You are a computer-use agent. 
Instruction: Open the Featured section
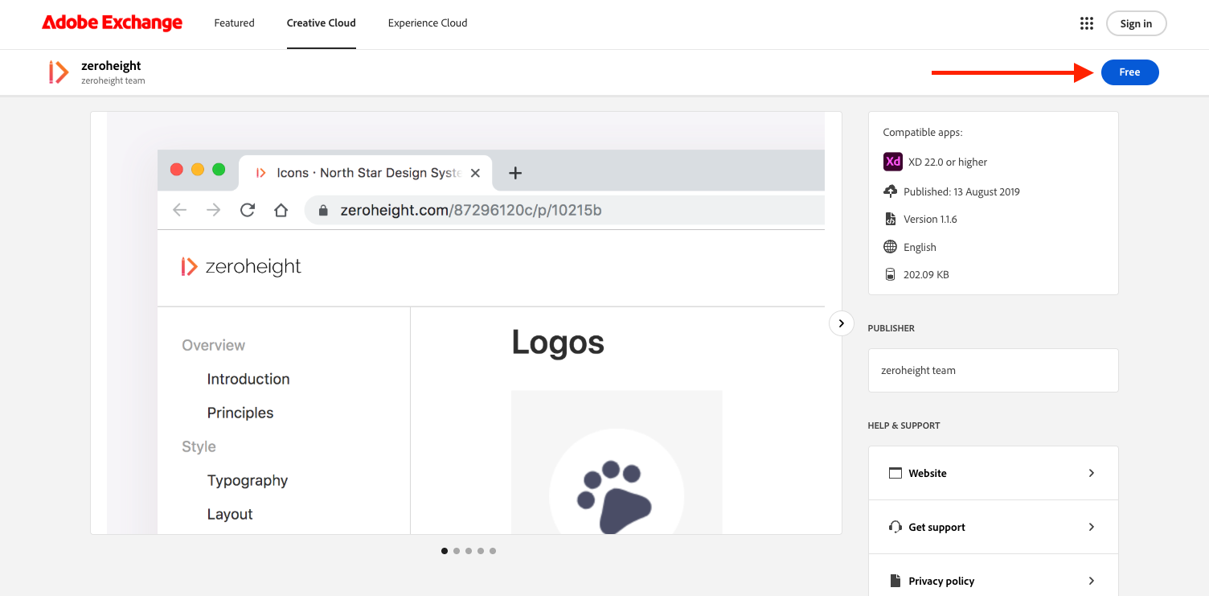(234, 23)
